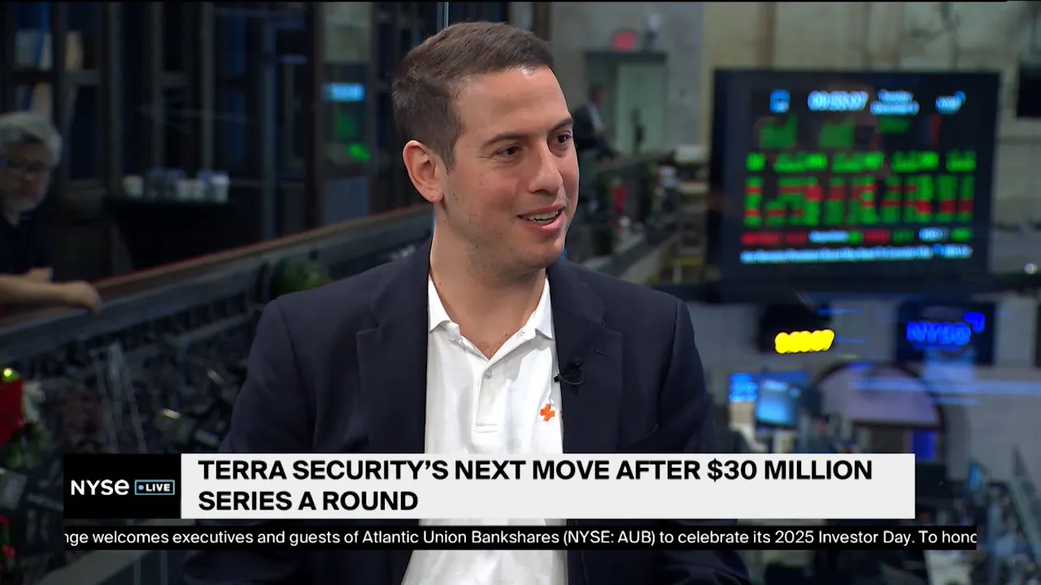The image size is (1041, 585).
Task: Click the Terra Security headline banner
Action: pyautogui.click(x=547, y=486)
